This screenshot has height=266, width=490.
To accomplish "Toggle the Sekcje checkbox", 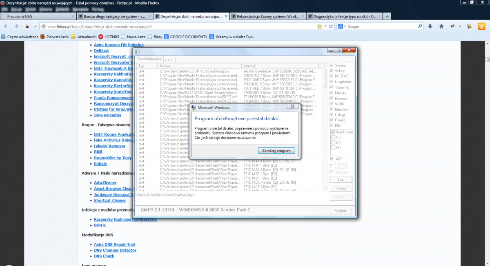I will (332, 71).
